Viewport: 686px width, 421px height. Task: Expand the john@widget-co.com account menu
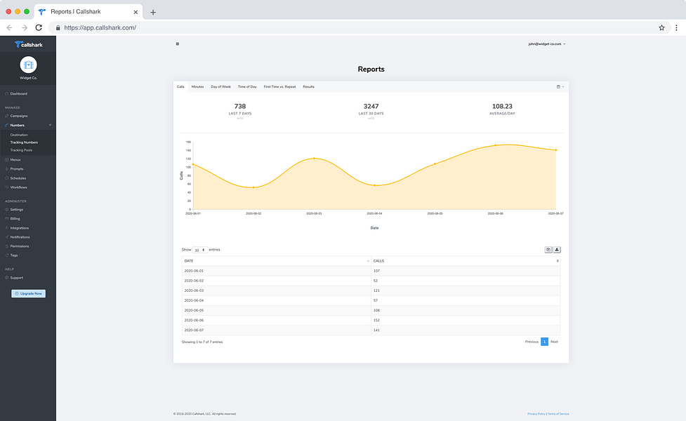[547, 44]
